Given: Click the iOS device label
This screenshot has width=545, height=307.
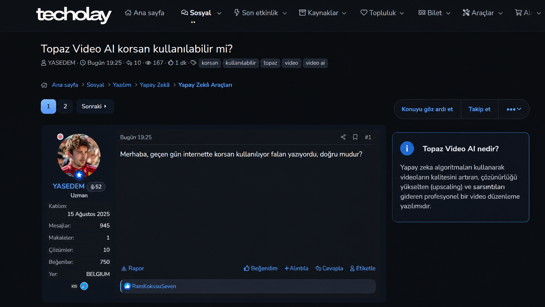Looking at the screenshot, I should [74, 286].
